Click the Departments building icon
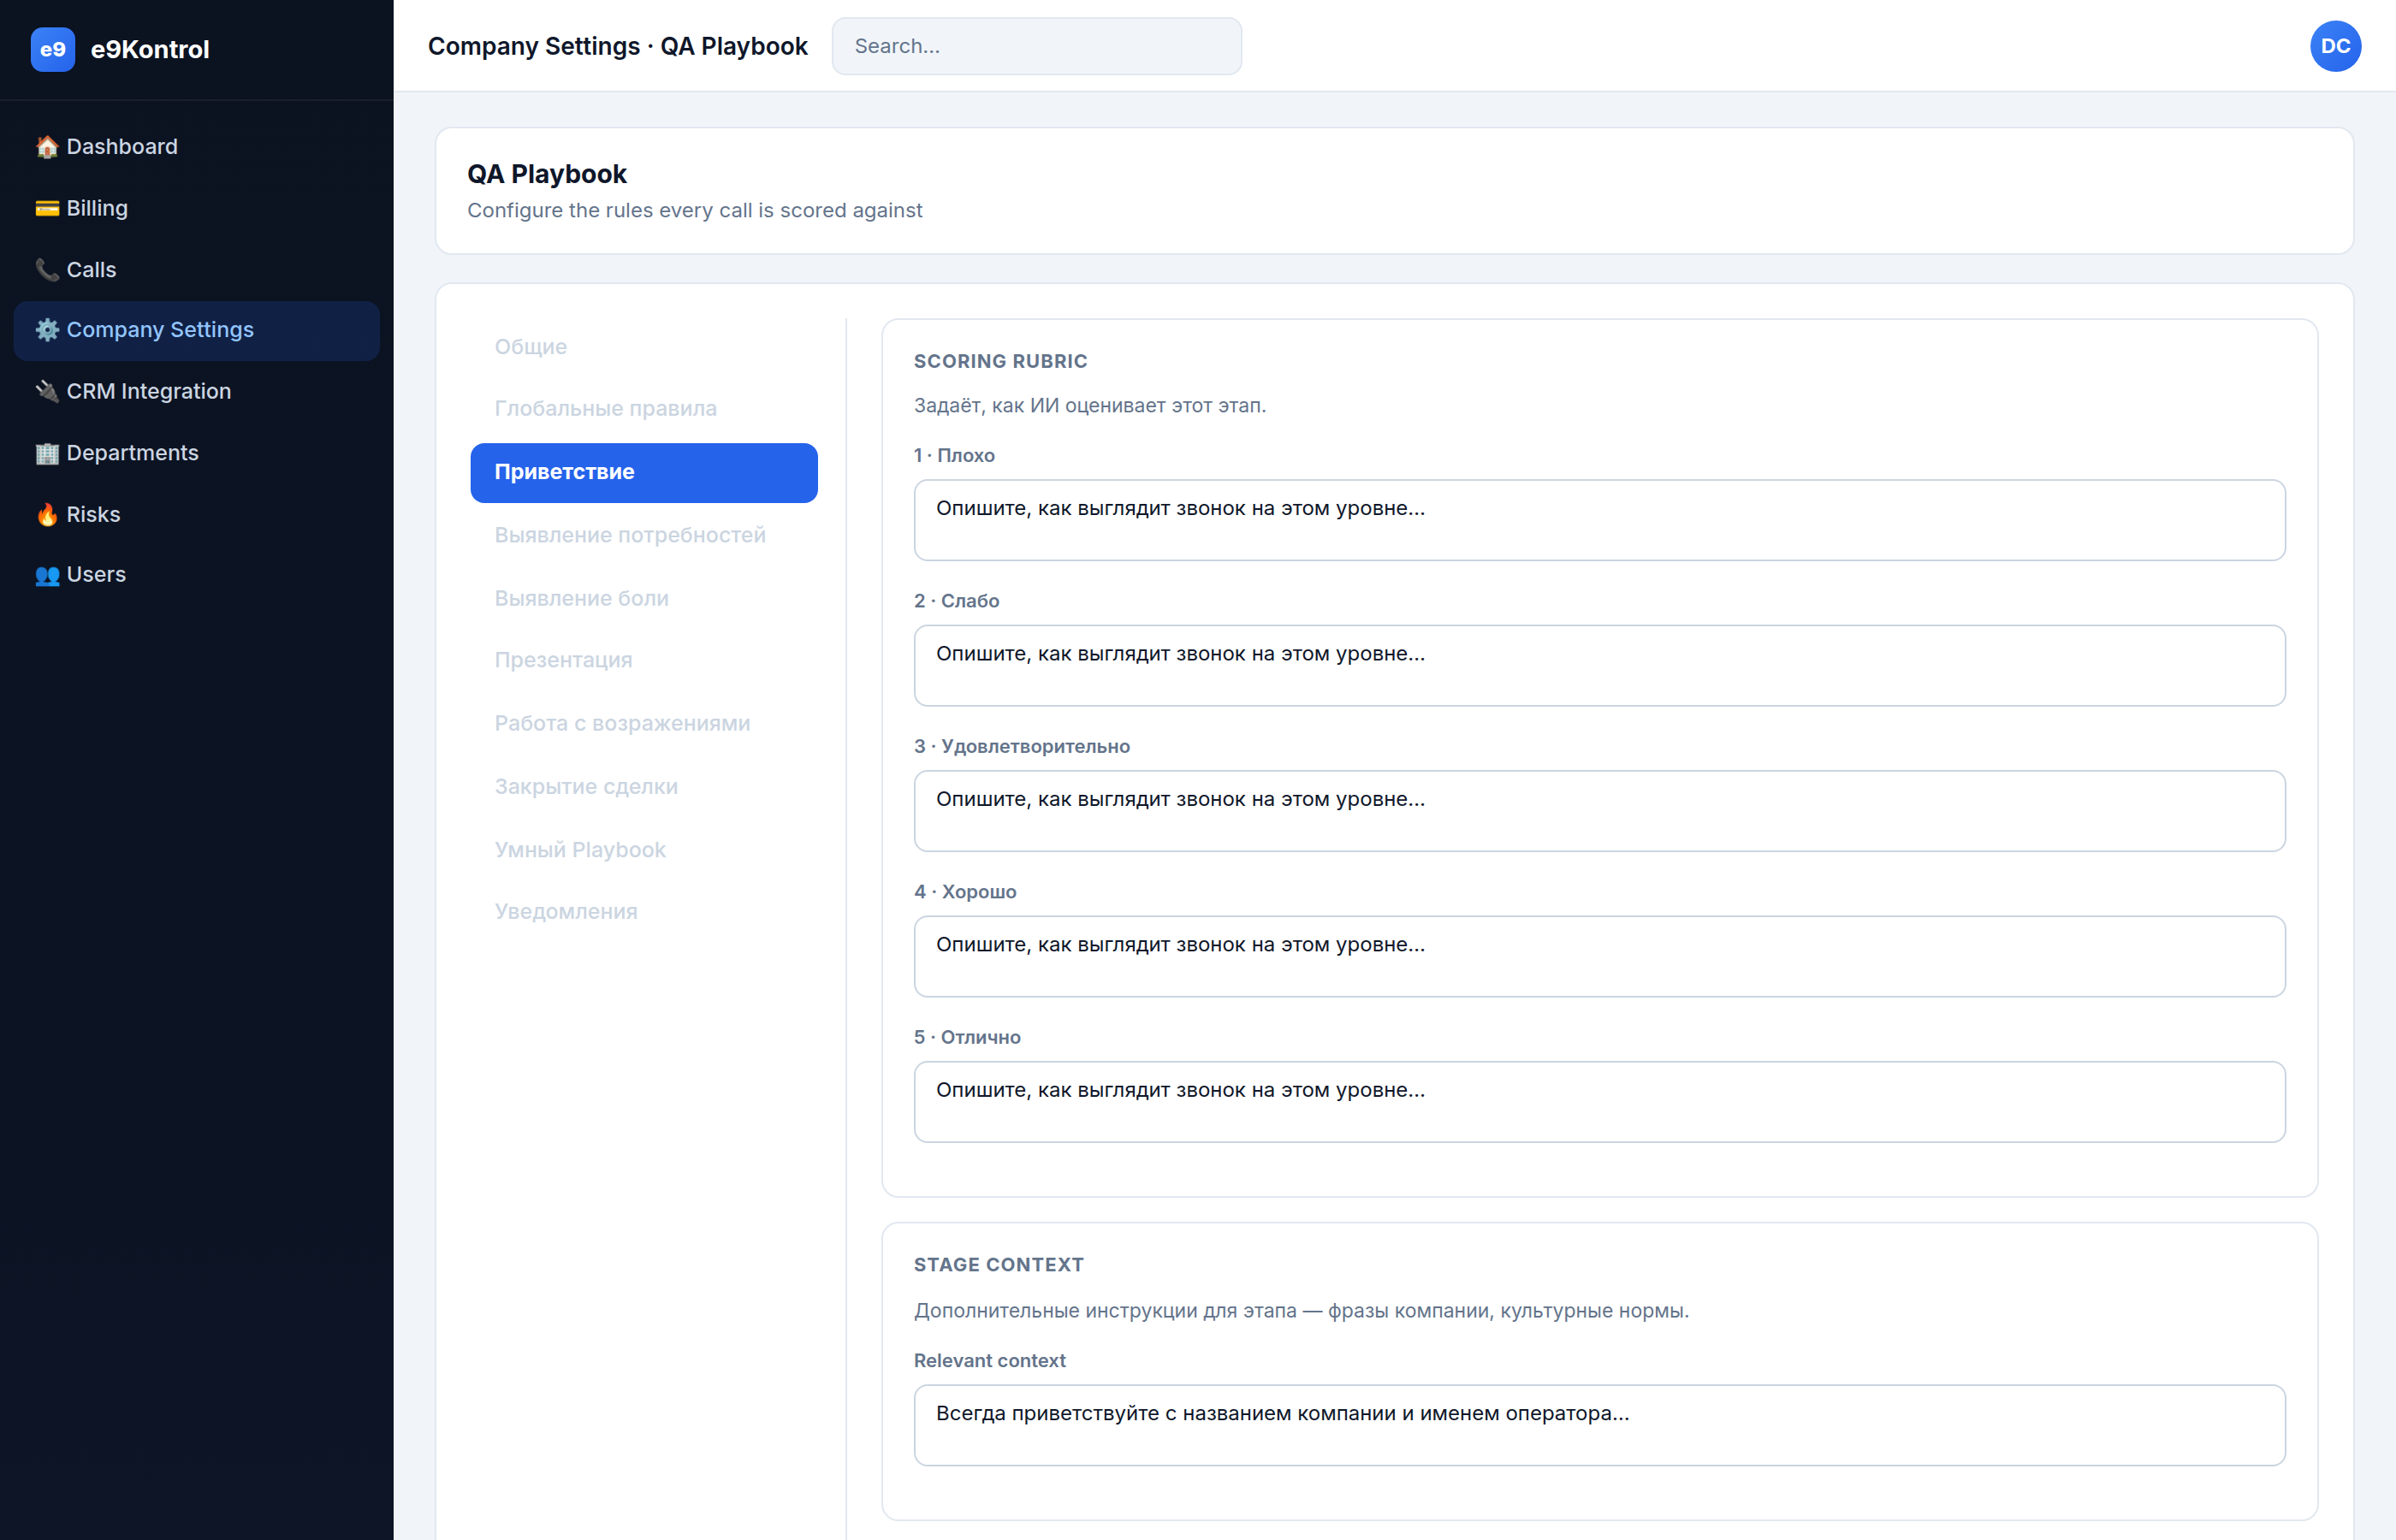This screenshot has width=2396, height=1540. coord(47,453)
